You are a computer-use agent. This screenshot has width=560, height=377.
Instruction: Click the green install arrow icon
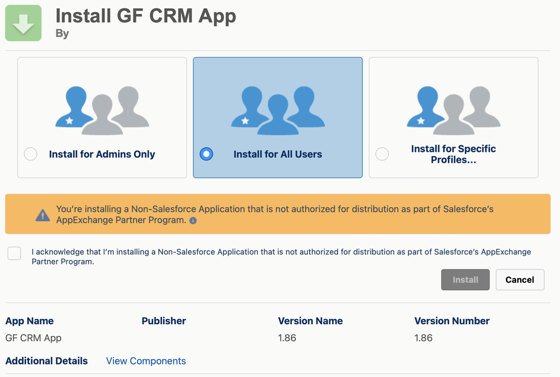23,23
